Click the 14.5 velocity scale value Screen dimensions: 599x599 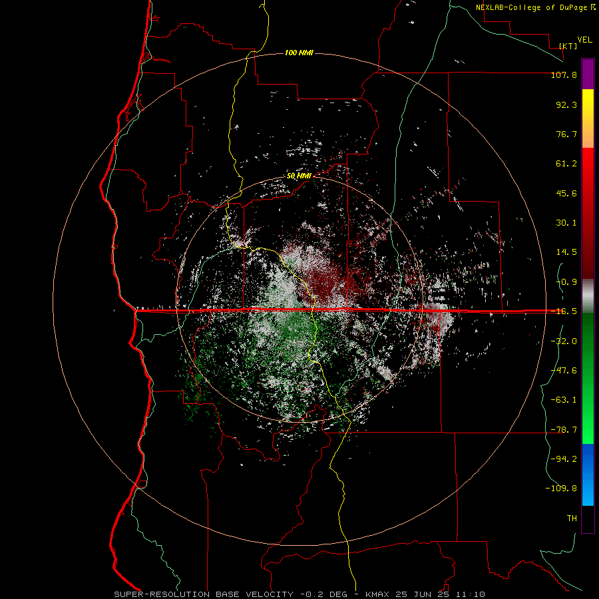[x=566, y=252]
